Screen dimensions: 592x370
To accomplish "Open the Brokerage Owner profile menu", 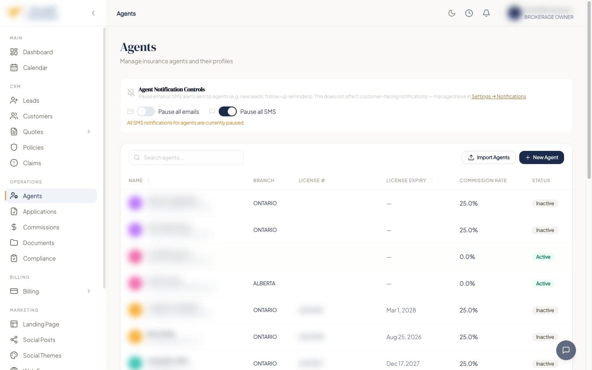I will coord(540,13).
